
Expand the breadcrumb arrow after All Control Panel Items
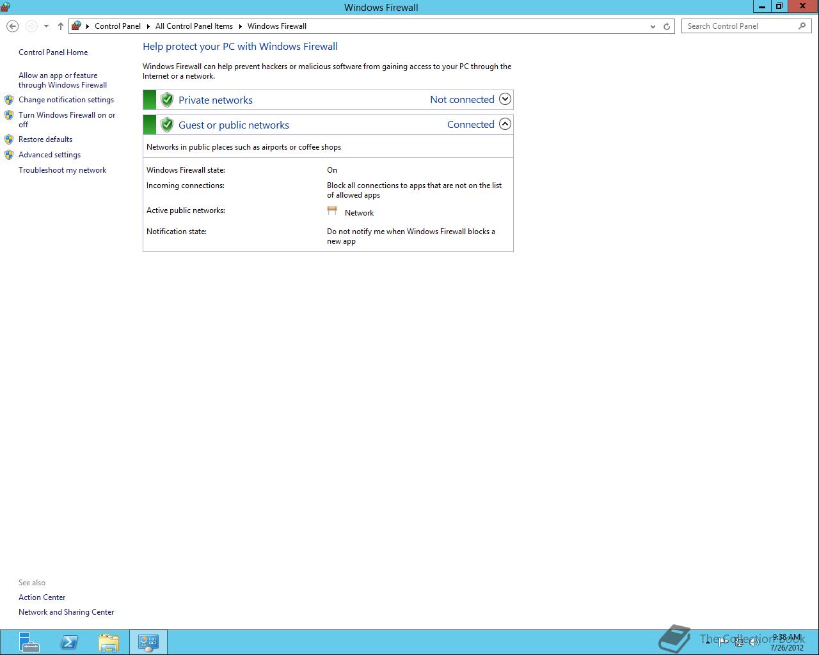[x=241, y=26]
